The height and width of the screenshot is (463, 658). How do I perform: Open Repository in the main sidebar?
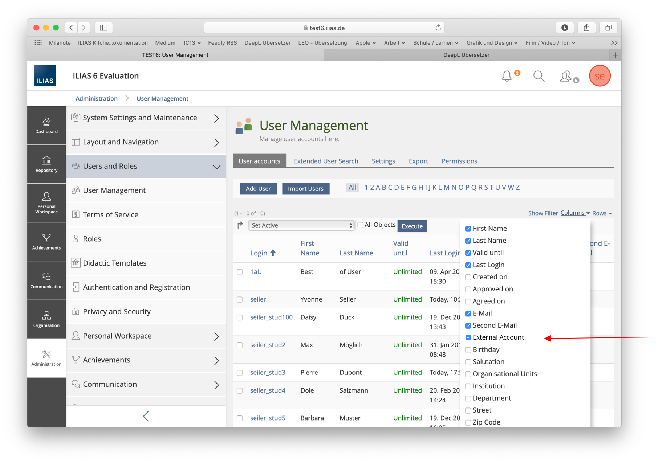click(46, 164)
